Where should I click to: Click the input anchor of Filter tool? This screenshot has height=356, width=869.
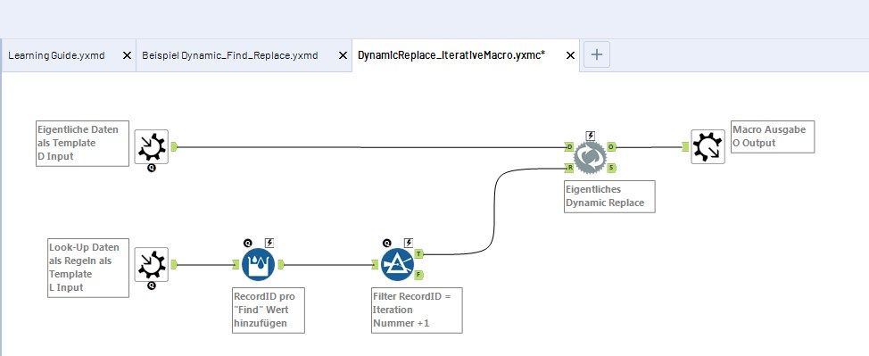click(x=377, y=264)
